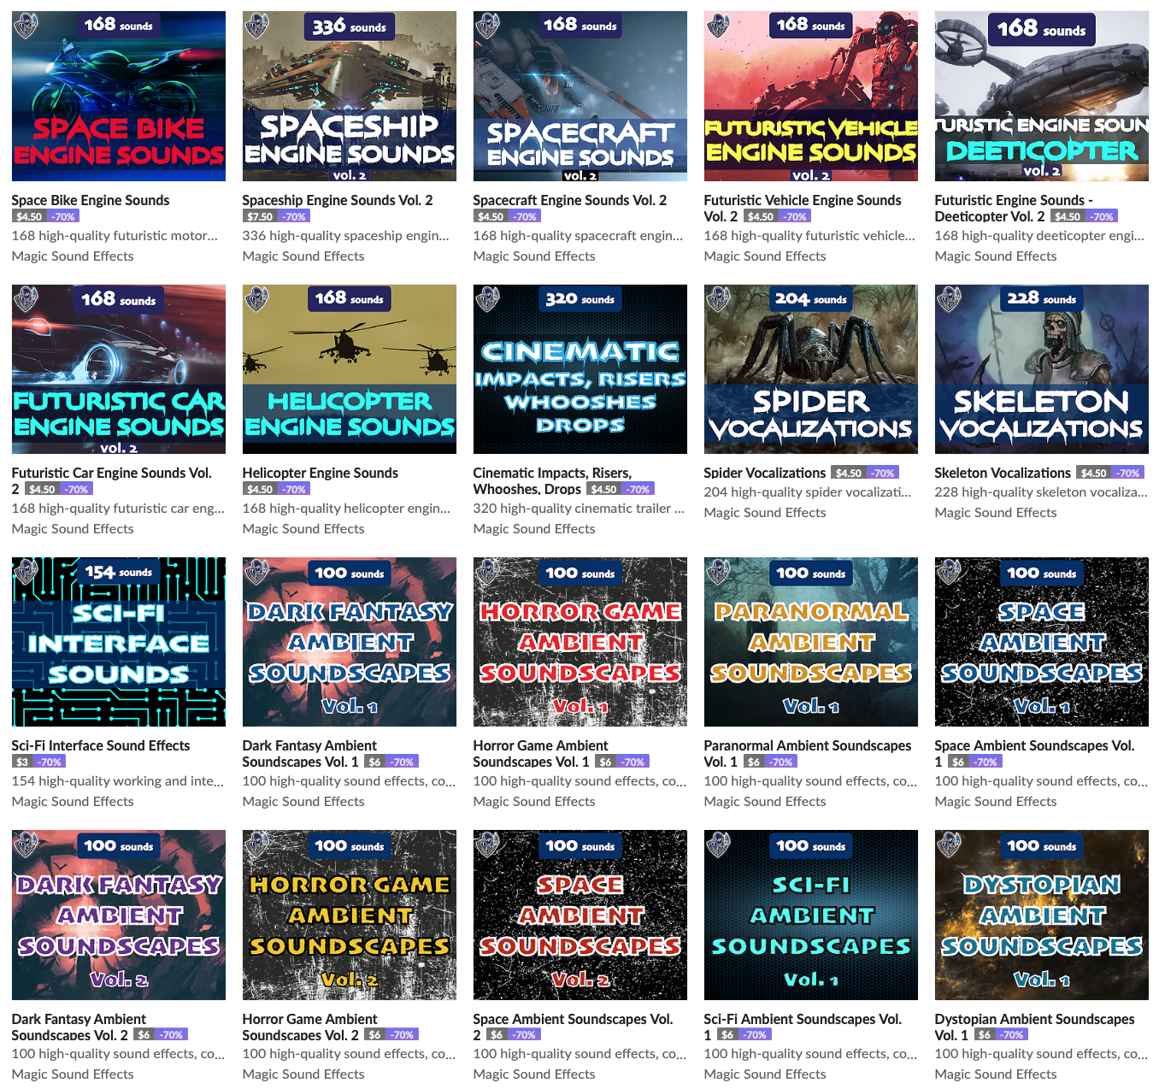
Task: Click the Futuristic Car Engine Sounds Vol. 2 thumbnail
Action: [118, 368]
